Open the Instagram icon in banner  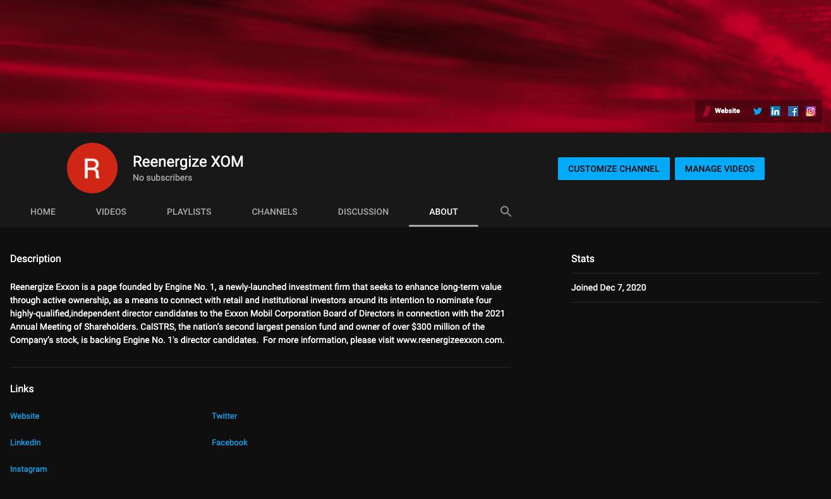pos(810,111)
